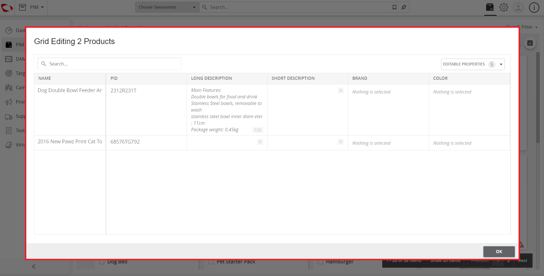Open Brand selector for 2312R231T row
Viewport: 544px width, 276px height.
(388, 110)
